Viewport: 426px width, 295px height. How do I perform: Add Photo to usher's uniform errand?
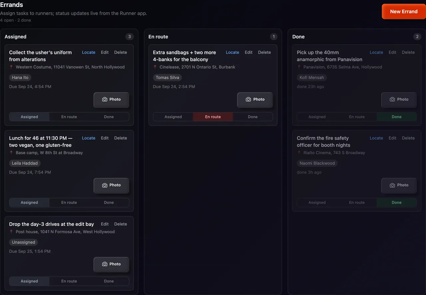[x=111, y=99]
